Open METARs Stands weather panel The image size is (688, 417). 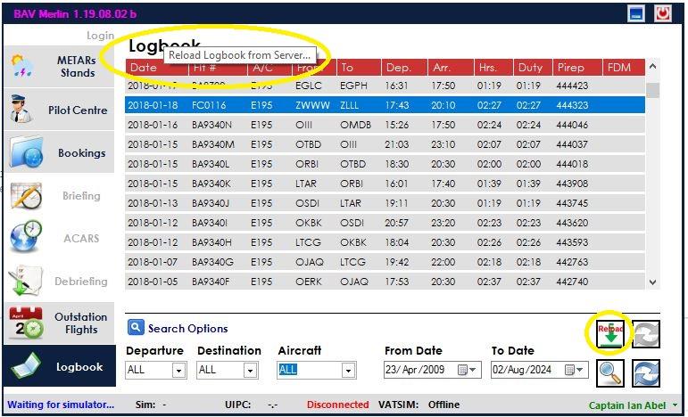coord(59,67)
